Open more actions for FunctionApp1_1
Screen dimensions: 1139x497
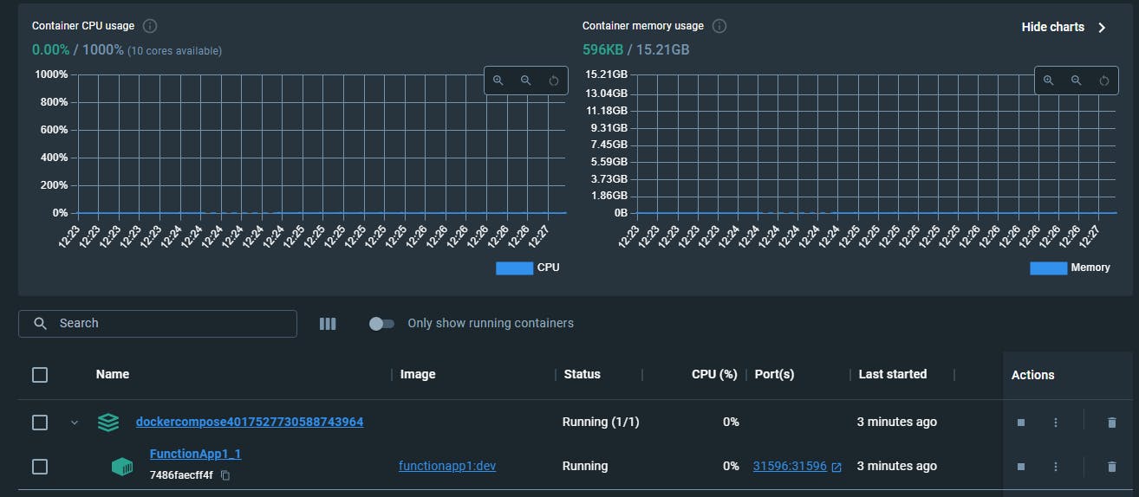point(1056,467)
